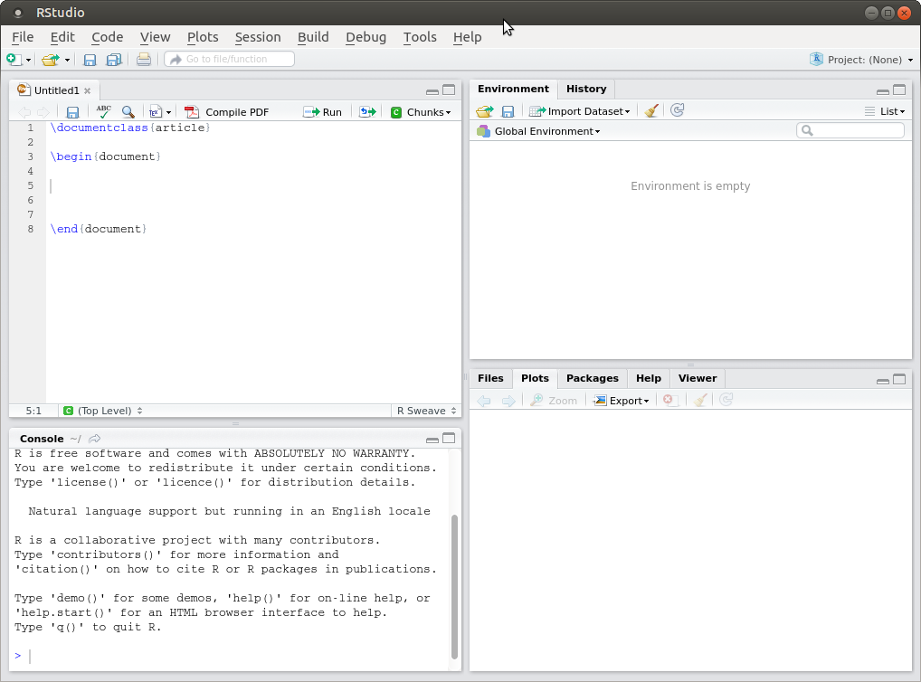921x682 pixels.
Task: Open the Plots menu
Action: pyautogui.click(x=203, y=37)
